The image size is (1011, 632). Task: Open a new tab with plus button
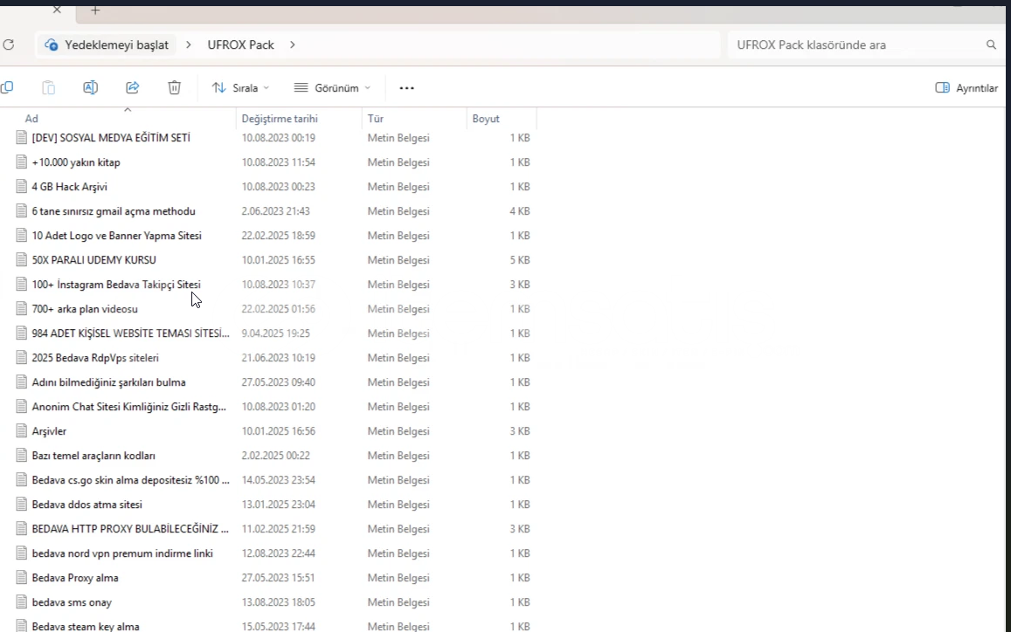(x=95, y=10)
